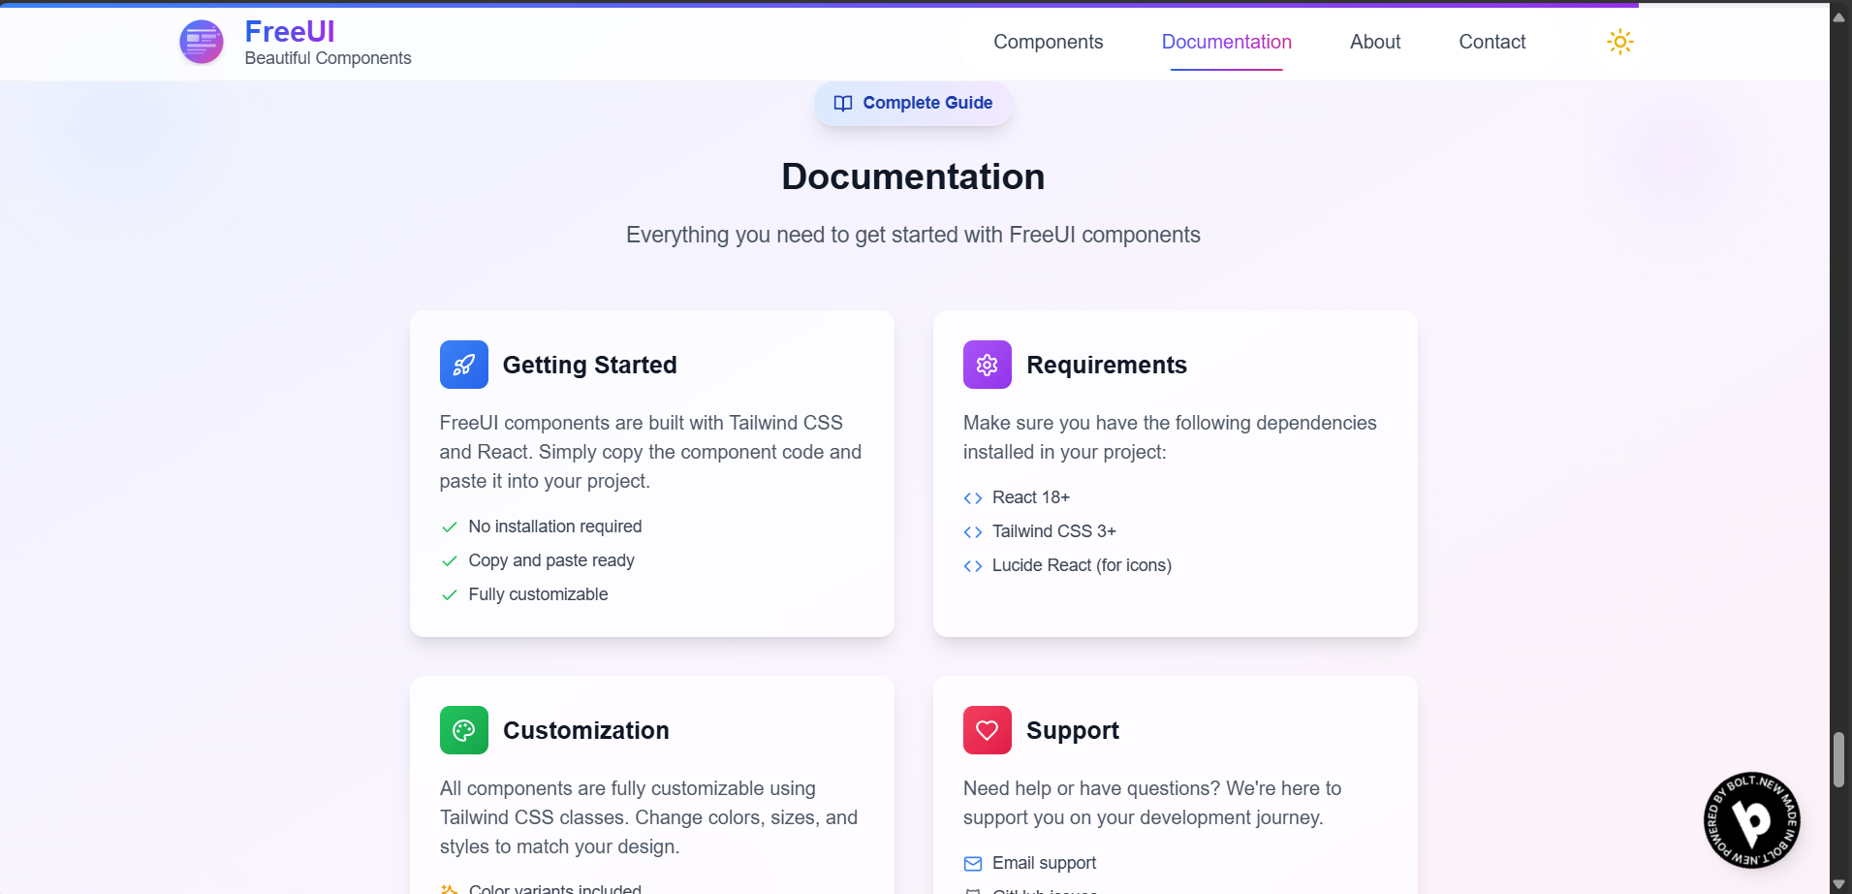
Task: Click the Getting Started card heading
Action: (x=590, y=365)
